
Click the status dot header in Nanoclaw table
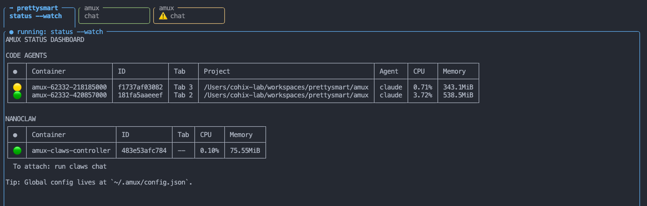[15, 135]
